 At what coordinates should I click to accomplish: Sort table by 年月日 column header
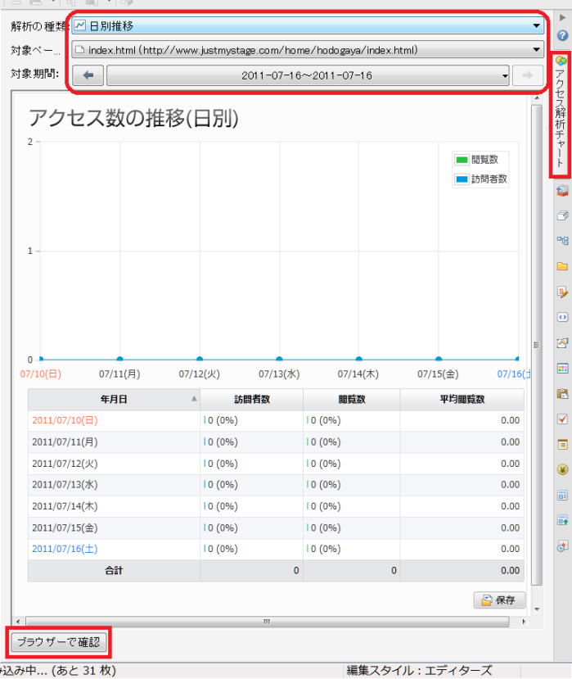[x=114, y=399]
